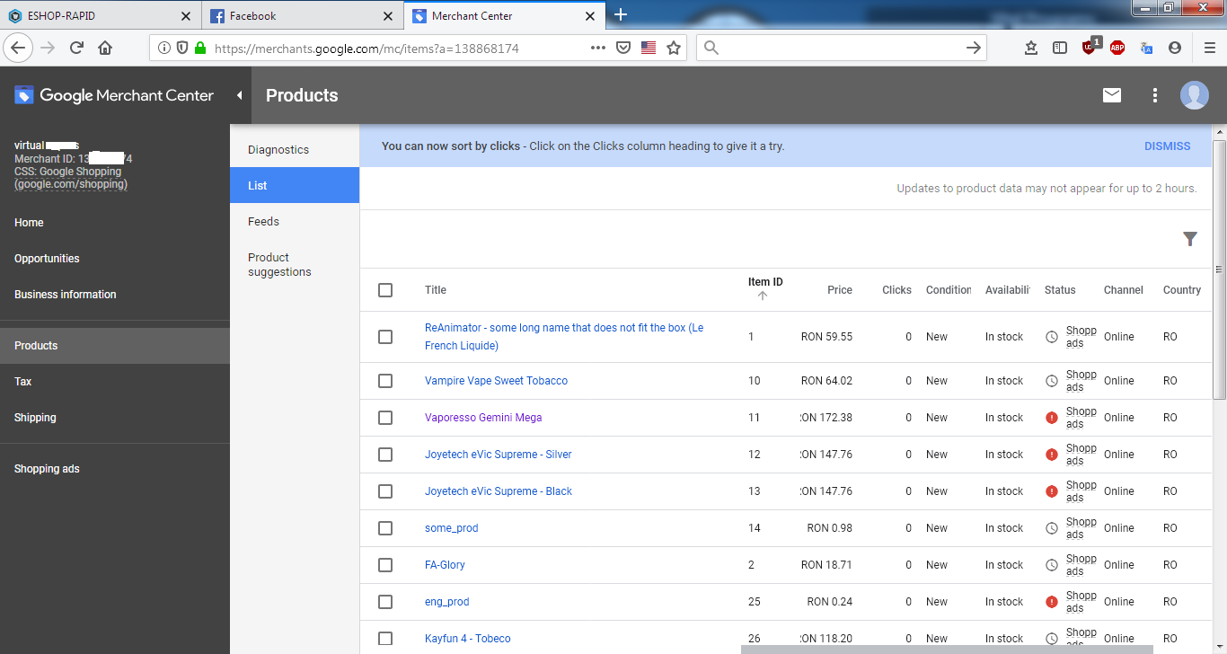Click the pending clock status icon for Vampire Vape
The width and height of the screenshot is (1227, 654).
[x=1052, y=381]
